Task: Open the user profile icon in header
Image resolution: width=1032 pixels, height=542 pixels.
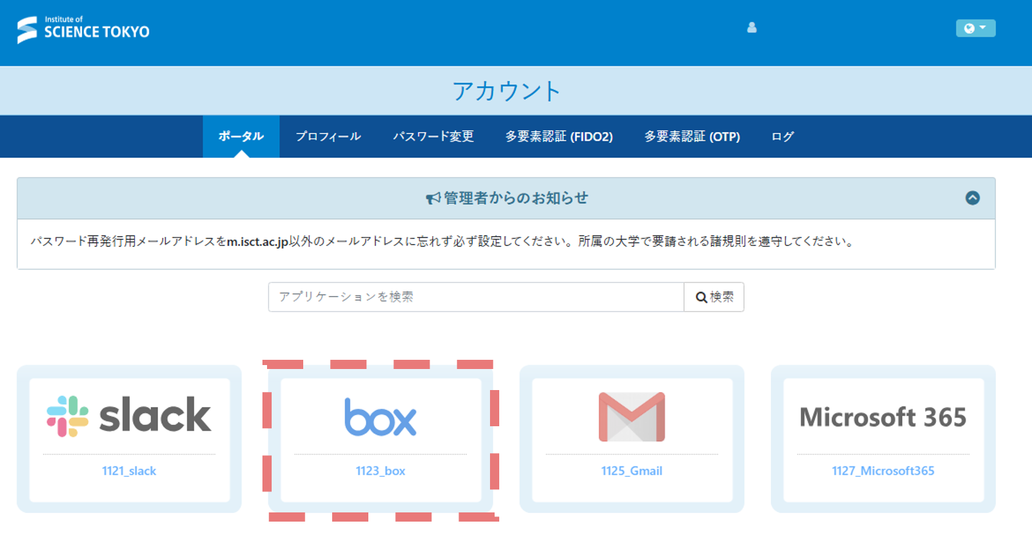Action: click(752, 28)
